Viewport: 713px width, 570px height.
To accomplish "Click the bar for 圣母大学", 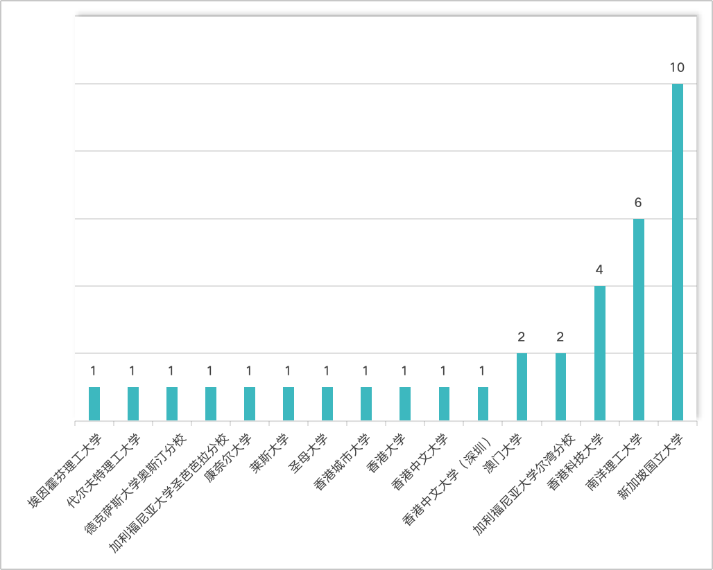I will (327, 404).
